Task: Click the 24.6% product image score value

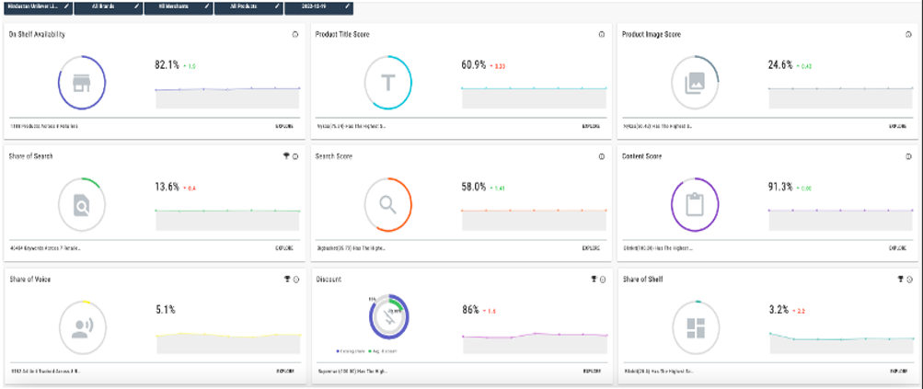Action: tap(781, 65)
